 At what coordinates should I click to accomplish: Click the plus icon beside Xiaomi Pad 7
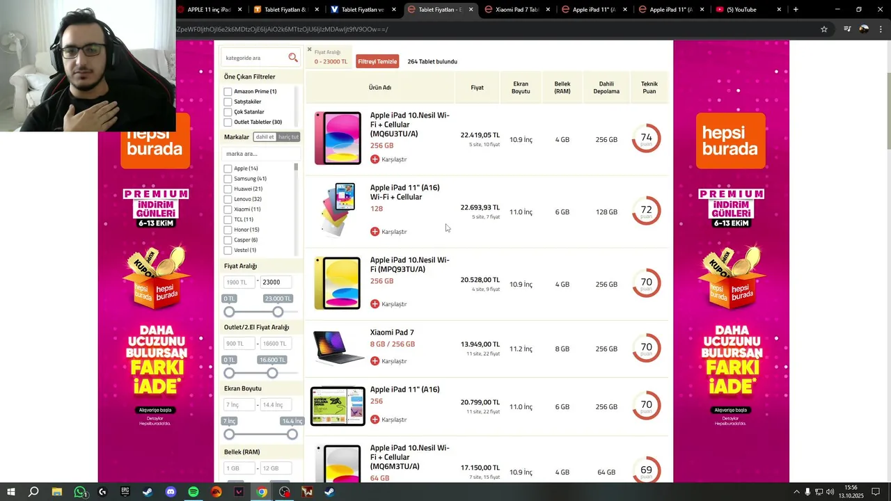(374, 361)
